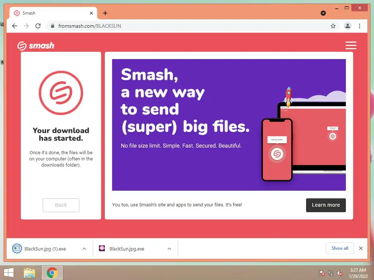The width and height of the screenshot is (374, 280).
Task: Go back to previous page in browser
Action: click(15, 26)
